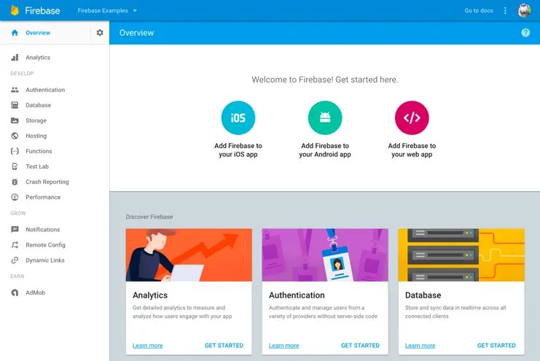Click the Firebase flame logo
Image resolution: width=540 pixels, height=361 pixels.
[x=15, y=10]
